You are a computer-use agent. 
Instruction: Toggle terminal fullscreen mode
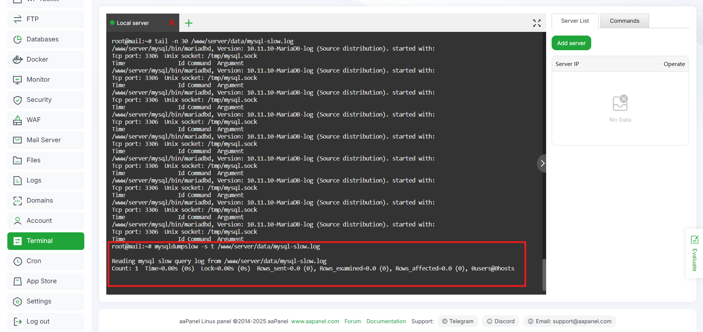[x=537, y=23]
